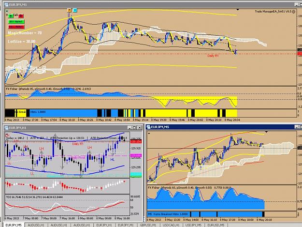The width and height of the screenshot is (302, 227).
Task: Click the EURJPY,M5 chart window icon
Action: (x=148, y=127)
